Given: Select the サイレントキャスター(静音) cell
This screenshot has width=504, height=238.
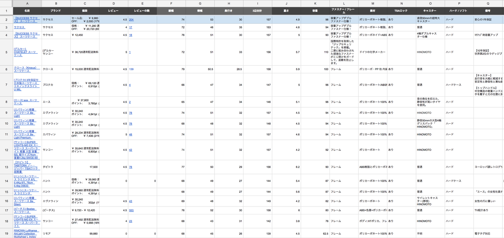Looking at the screenshot, I should click(430, 201).
